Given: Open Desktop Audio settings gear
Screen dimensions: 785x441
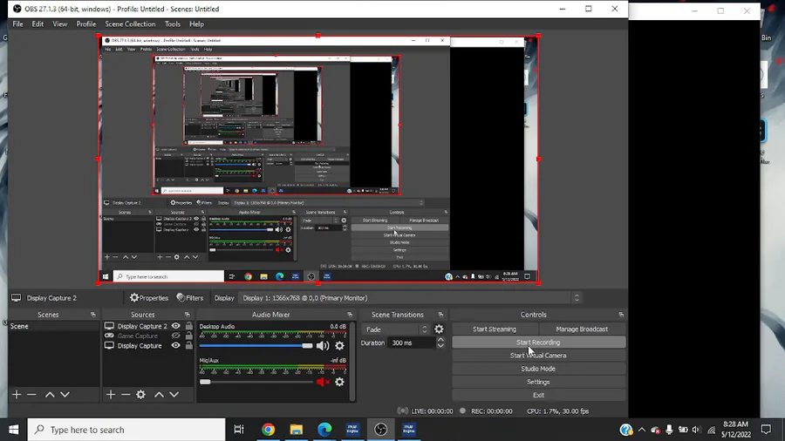Looking at the screenshot, I should (339, 345).
